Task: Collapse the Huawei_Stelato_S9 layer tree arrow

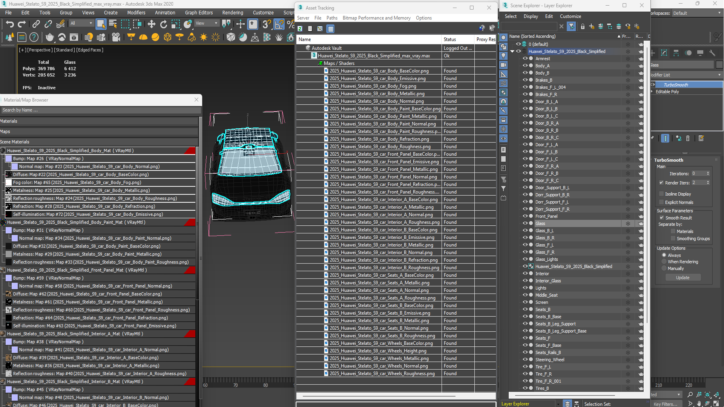Action: [x=512, y=51]
